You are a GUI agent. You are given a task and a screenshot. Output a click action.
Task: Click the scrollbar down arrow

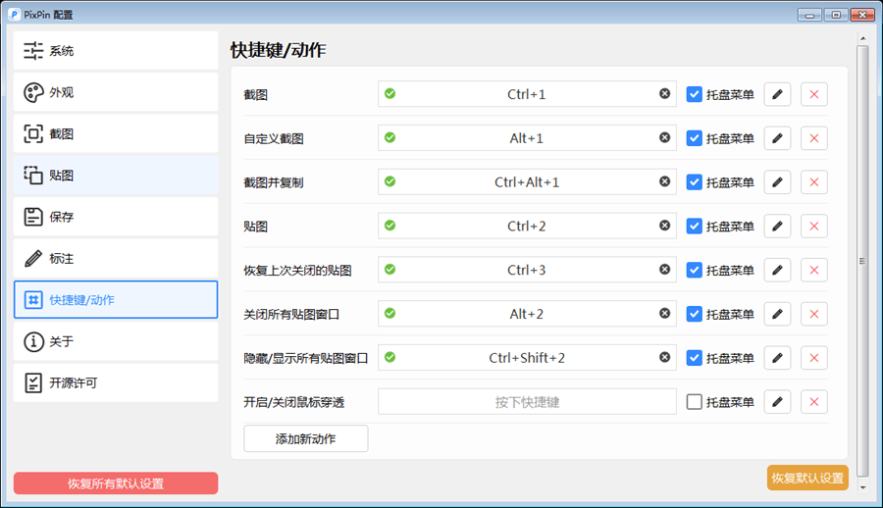click(862, 487)
